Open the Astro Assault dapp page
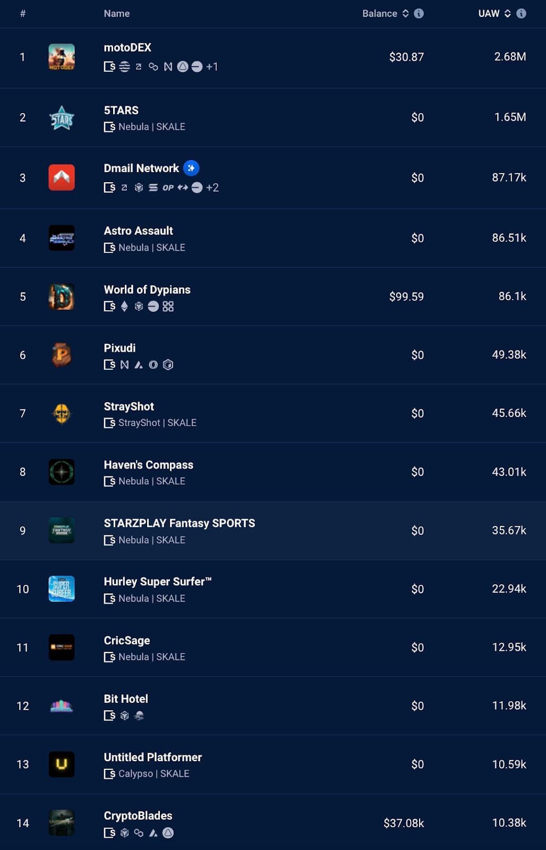The height and width of the screenshot is (850, 546). point(139,231)
